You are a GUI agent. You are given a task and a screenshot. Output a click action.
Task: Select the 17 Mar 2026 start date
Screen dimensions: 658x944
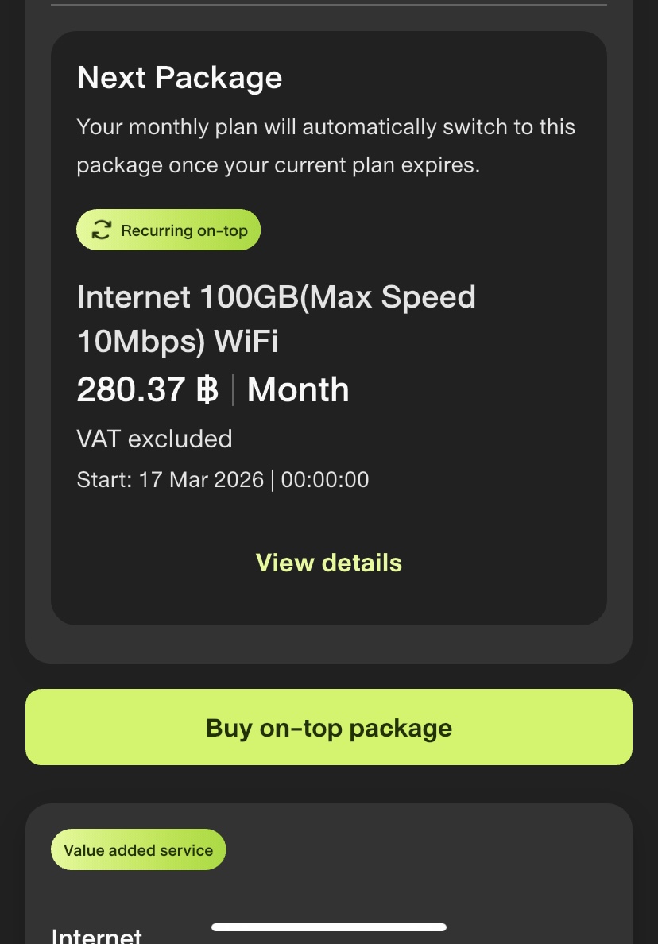coord(201,480)
